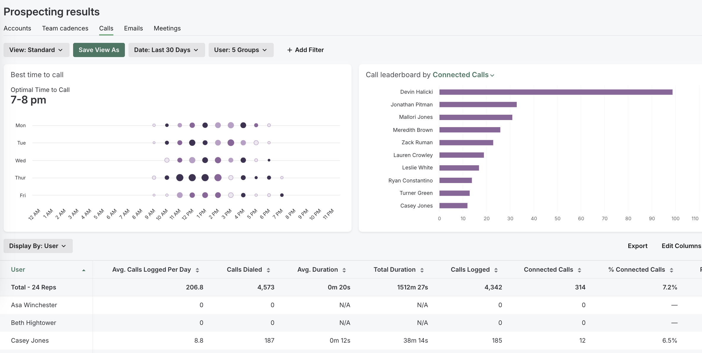The height and width of the screenshot is (353, 702).
Task: Sort the table by Calls Dialed
Action: coord(269,269)
